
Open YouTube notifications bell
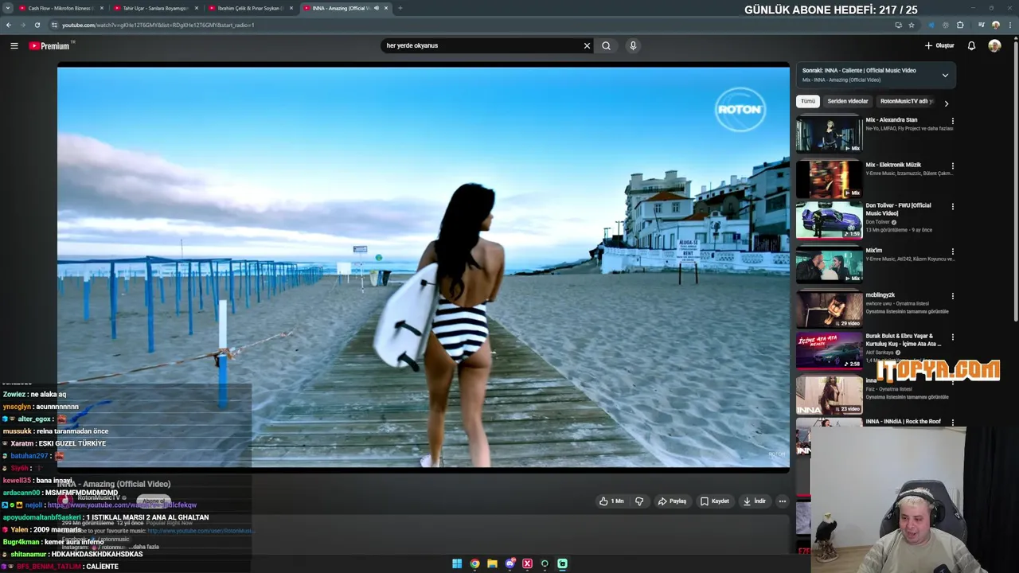point(971,45)
